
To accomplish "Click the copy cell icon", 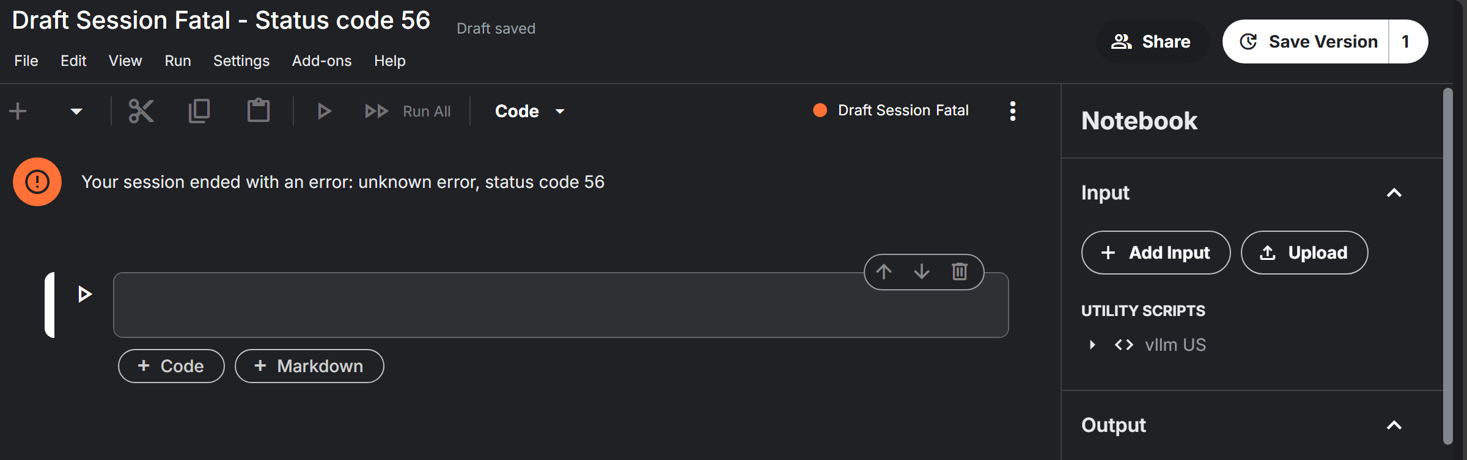I will click(199, 111).
